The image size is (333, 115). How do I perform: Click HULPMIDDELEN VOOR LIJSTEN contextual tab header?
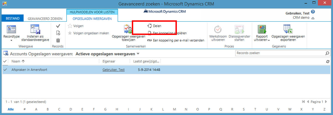(92, 12)
